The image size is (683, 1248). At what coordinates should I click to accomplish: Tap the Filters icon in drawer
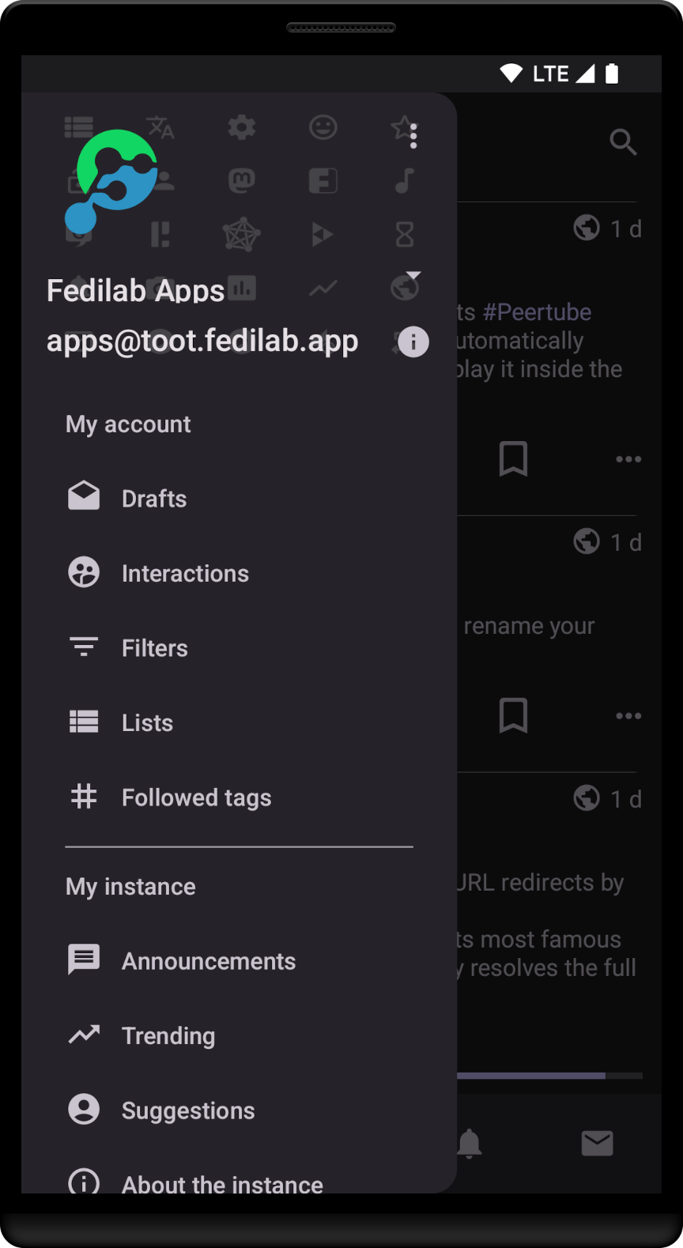(x=84, y=648)
